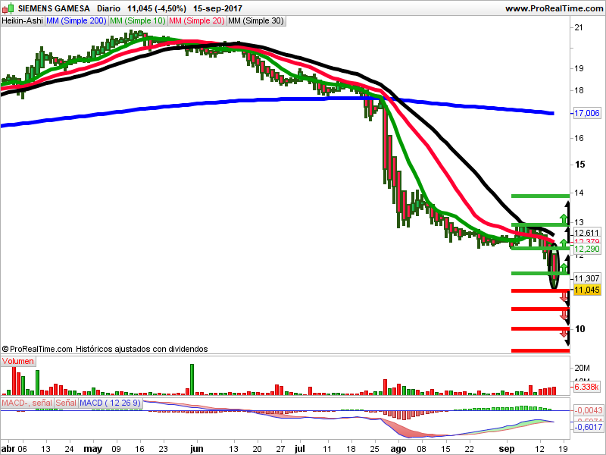606x455 pixels.
Task: Select the -0,6017 MACD value label
Action: click(588, 427)
